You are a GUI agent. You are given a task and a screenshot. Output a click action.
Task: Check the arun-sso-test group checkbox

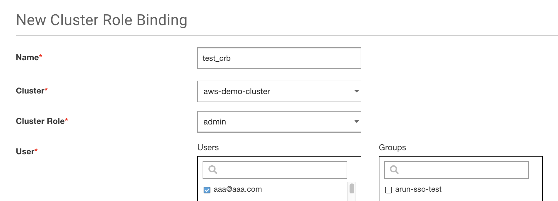(388, 190)
